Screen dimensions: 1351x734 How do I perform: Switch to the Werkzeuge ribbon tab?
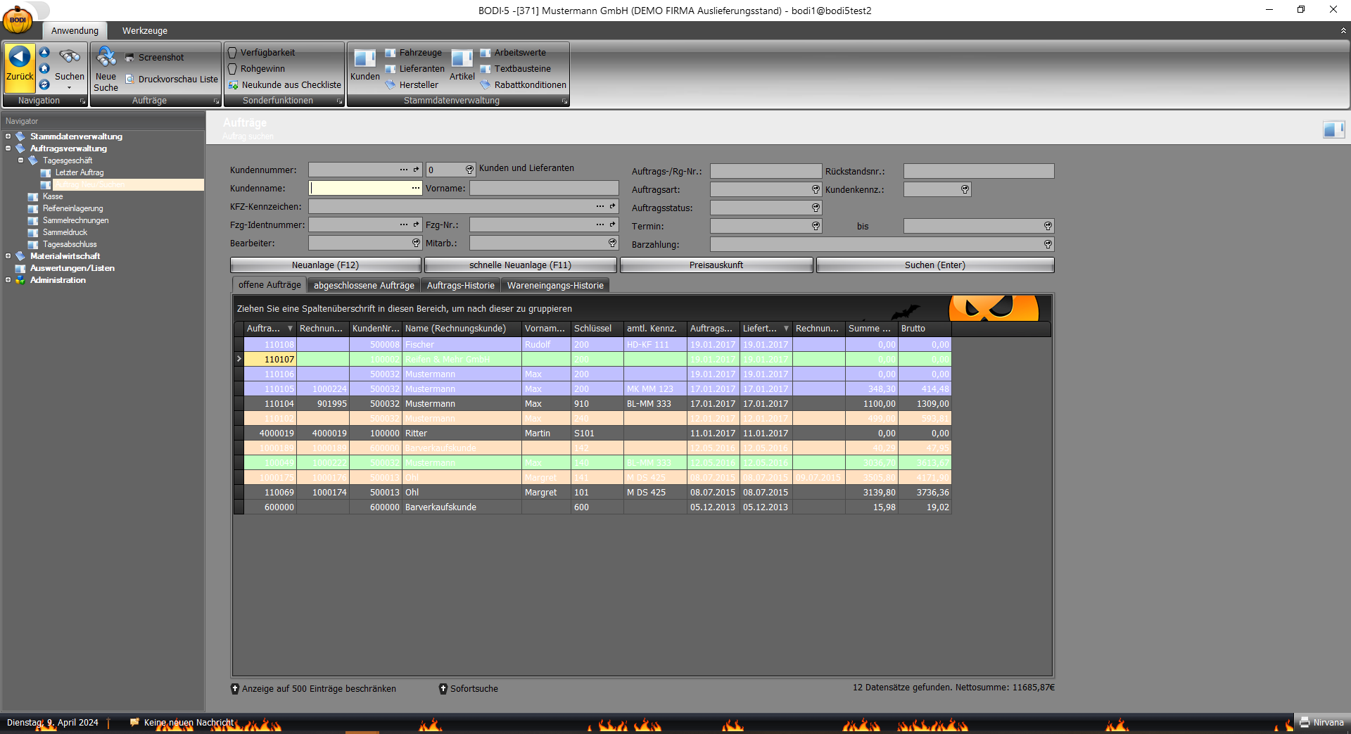click(144, 31)
